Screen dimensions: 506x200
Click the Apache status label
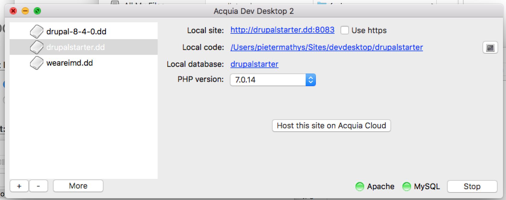click(381, 186)
